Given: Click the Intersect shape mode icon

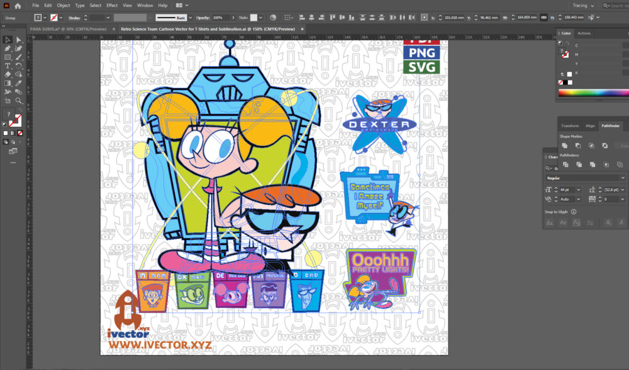Looking at the screenshot, I should [x=591, y=146].
